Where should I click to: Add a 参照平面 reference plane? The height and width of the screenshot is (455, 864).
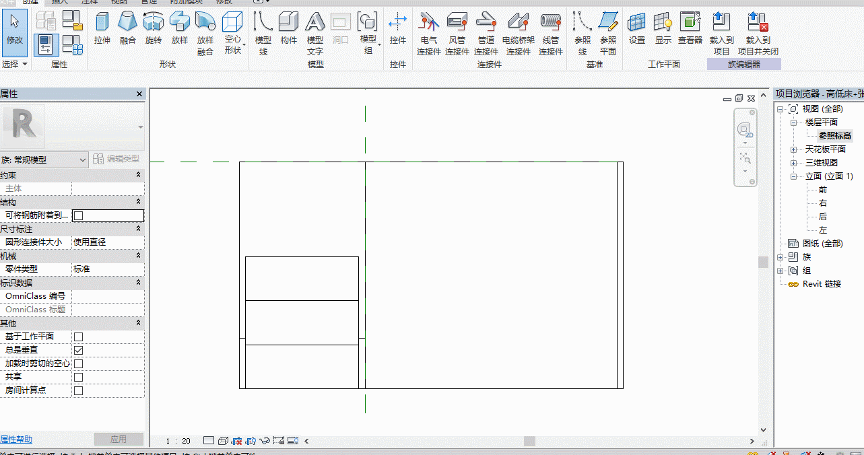tap(608, 34)
